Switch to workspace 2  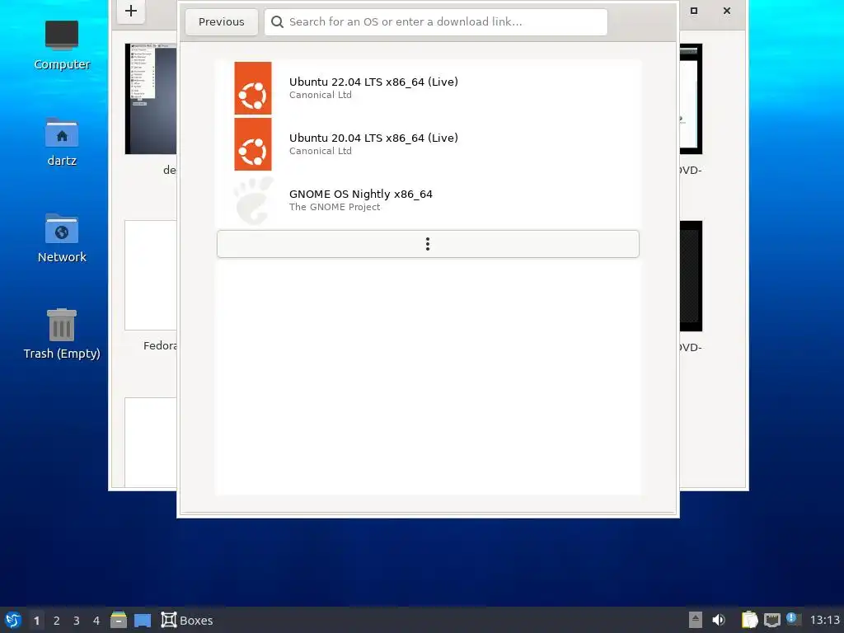57,621
